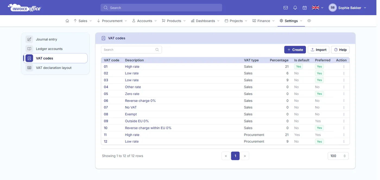Click the Help button
The image size is (380, 180).
(x=340, y=50)
